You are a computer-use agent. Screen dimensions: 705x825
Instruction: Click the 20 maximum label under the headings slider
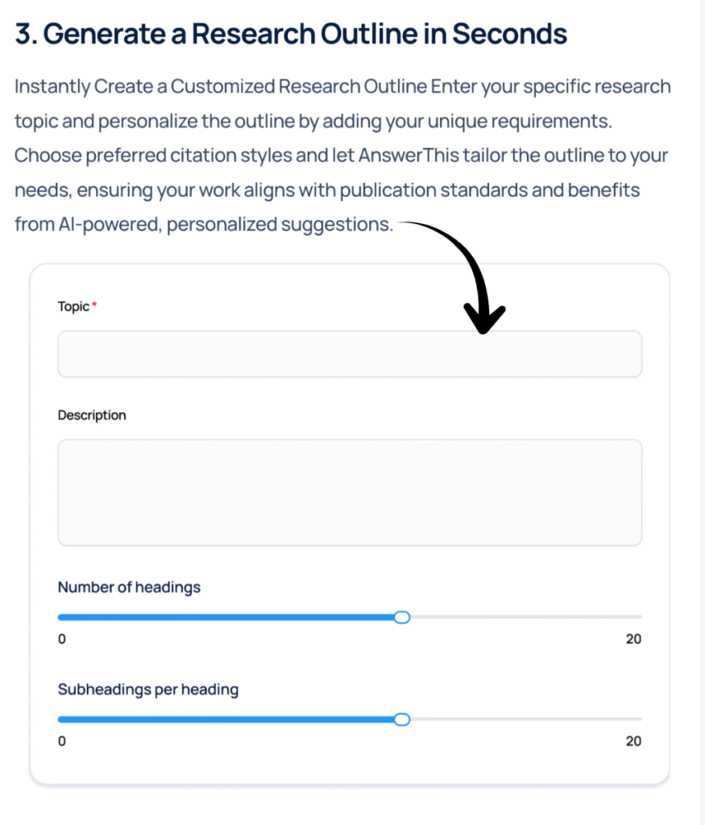633,640
